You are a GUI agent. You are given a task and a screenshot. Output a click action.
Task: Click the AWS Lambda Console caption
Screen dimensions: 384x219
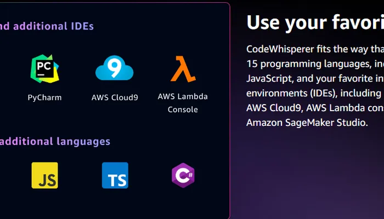tap(183, 103)
